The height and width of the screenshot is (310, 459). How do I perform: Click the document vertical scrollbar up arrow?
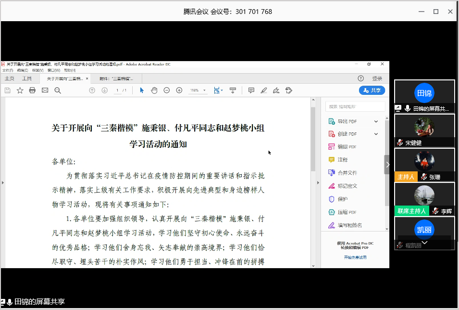coord(313,100)
